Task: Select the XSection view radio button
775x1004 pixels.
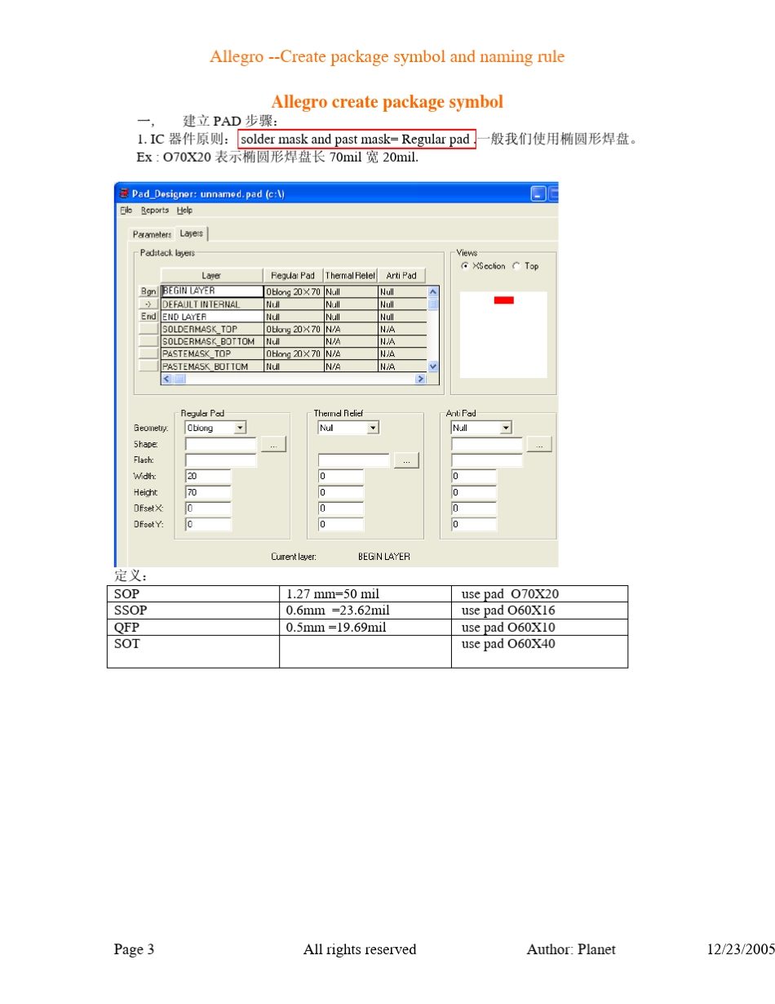Action: coord(466,266)
